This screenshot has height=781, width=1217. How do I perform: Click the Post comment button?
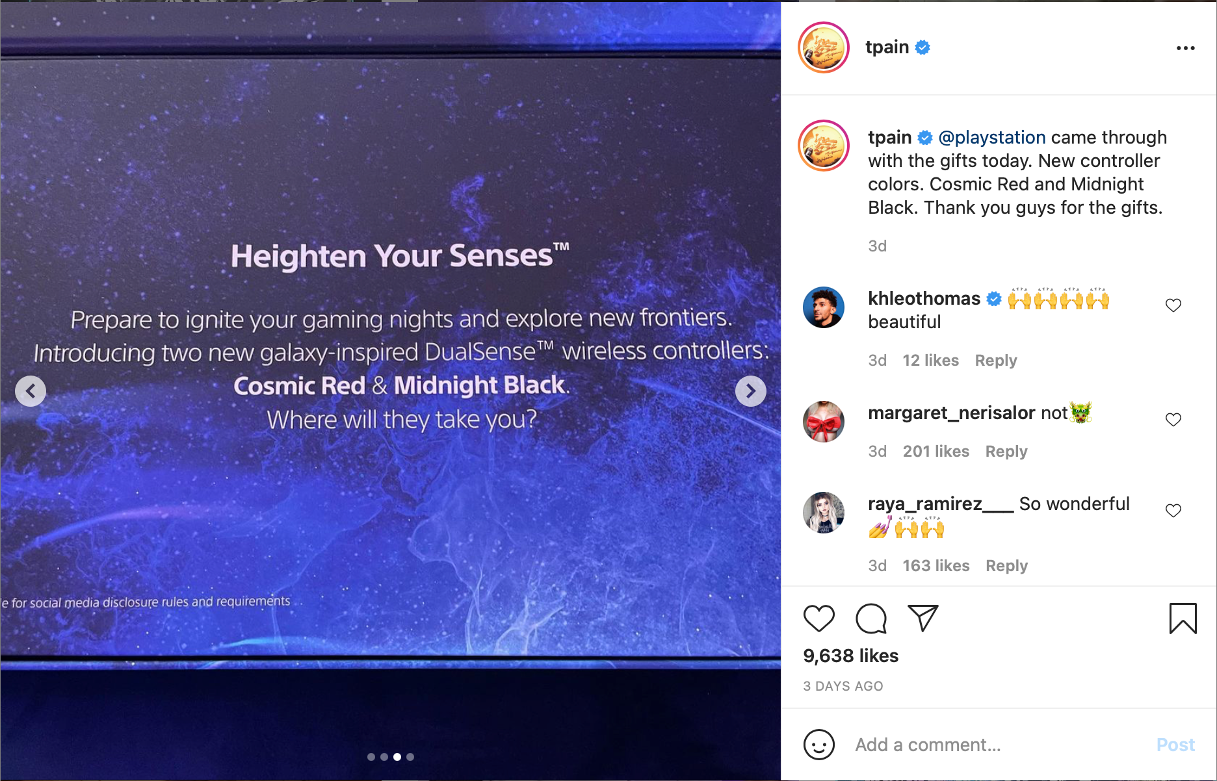click(1175, 745)
